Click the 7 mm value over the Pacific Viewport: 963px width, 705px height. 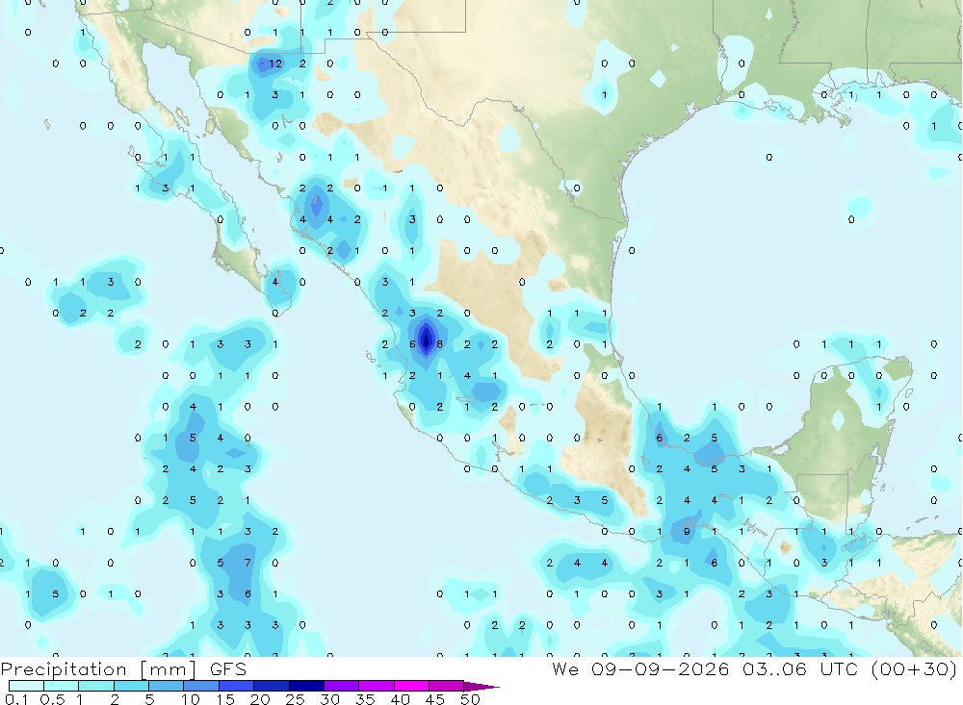247,563
